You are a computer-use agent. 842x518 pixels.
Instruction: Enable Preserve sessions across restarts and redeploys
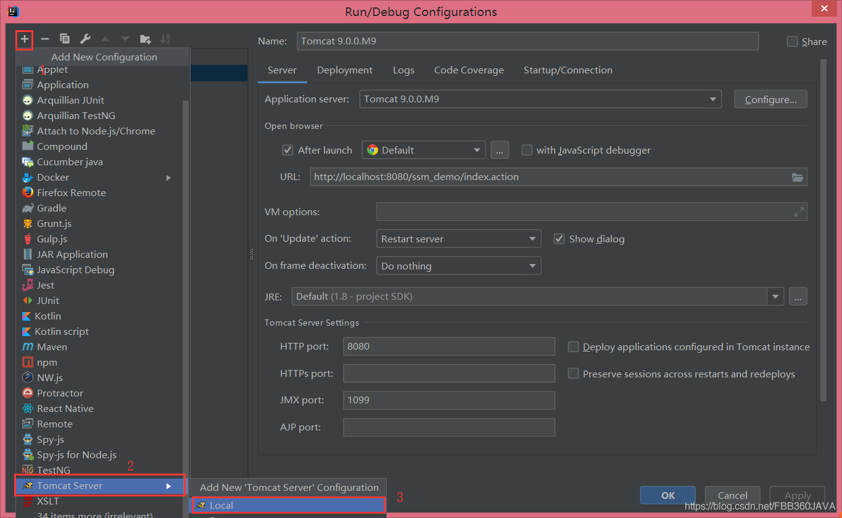(x=573, y=374)
